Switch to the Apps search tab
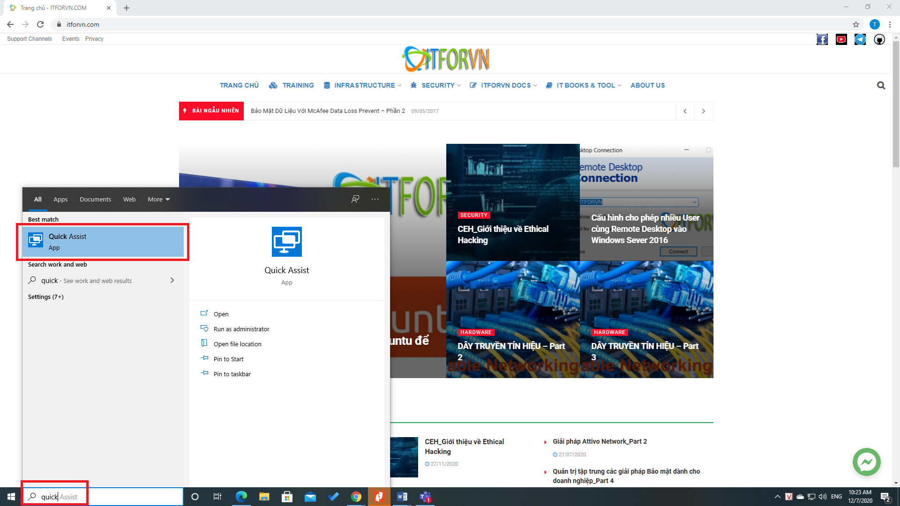 60,199
